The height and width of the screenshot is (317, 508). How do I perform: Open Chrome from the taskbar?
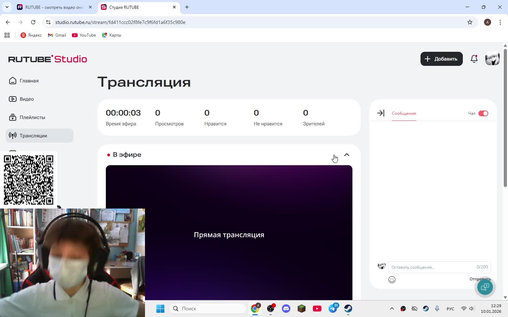[255, 309]
